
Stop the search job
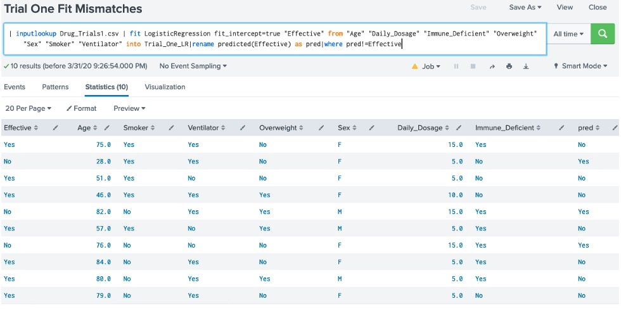[473, 67]
